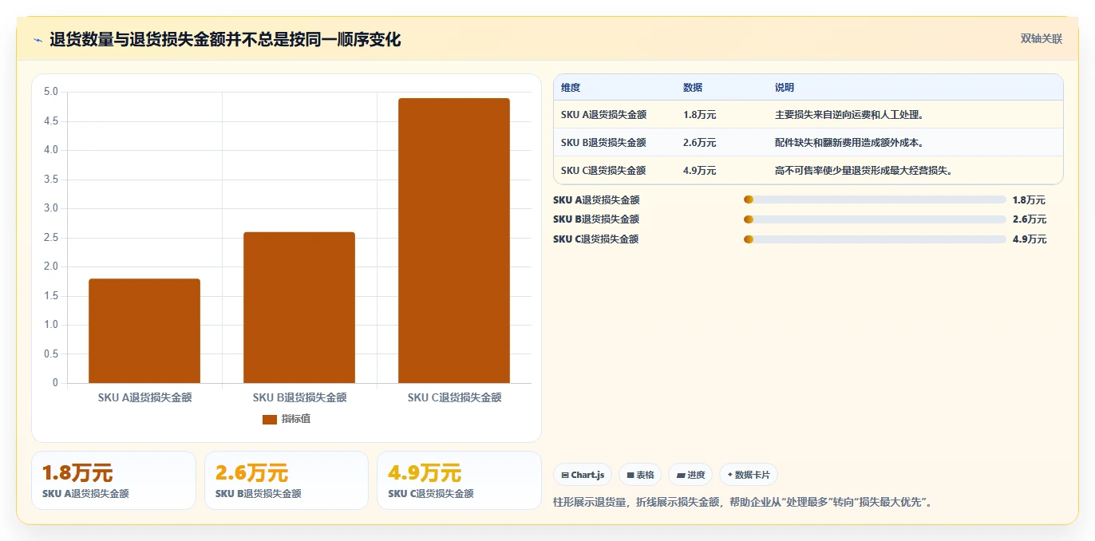Select table row cell SKU B退货损失金额

pos(603,143)
